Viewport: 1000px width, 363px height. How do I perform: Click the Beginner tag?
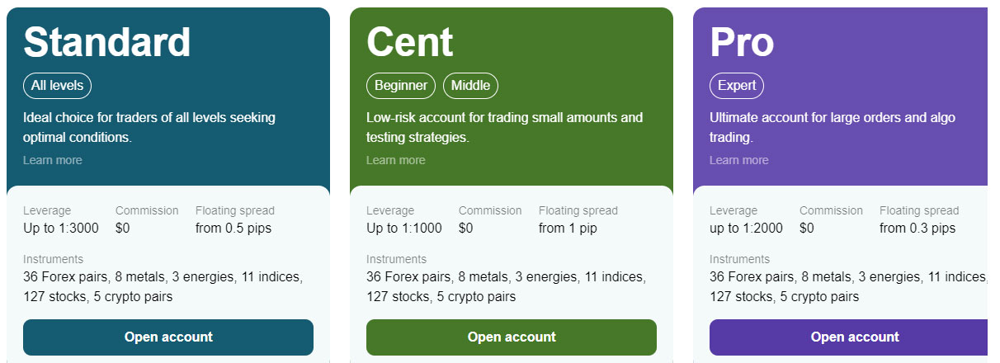click(401, 86)
